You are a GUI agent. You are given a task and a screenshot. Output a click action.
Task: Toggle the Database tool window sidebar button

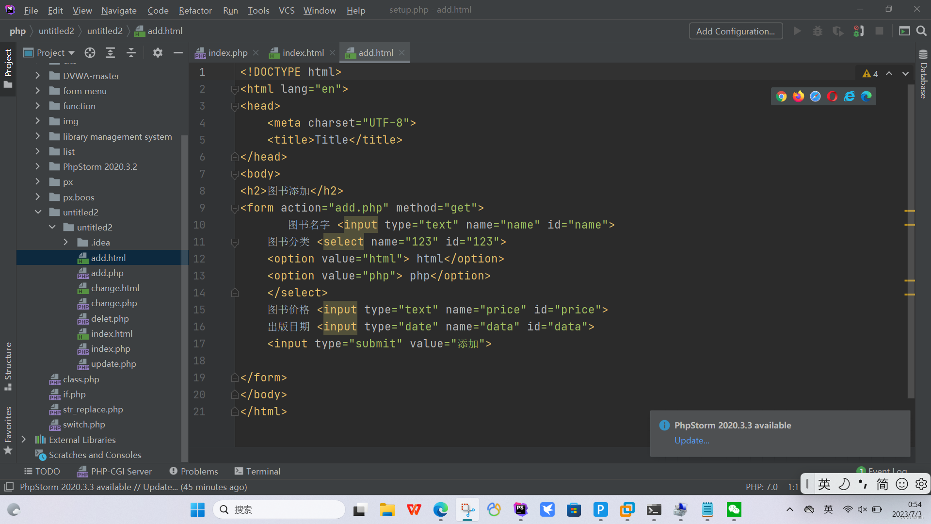pos(923,75)
